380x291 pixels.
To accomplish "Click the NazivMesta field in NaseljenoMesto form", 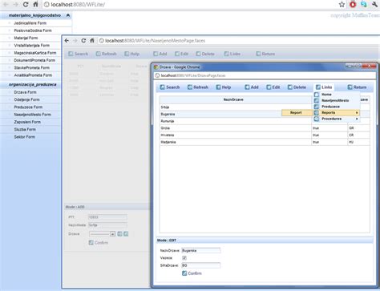I will click(x=107, y=225).
